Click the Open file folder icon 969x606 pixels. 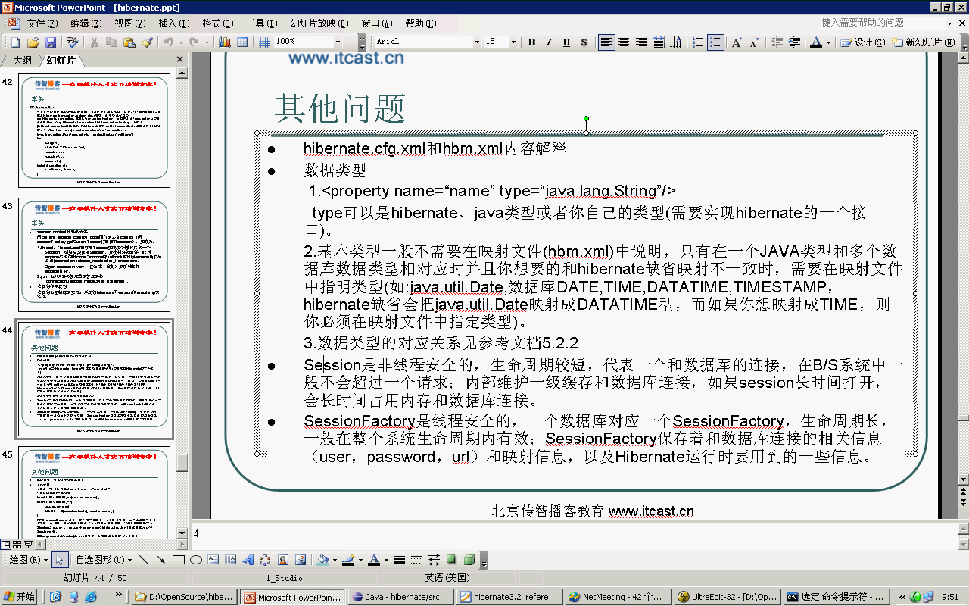[33, 42]
